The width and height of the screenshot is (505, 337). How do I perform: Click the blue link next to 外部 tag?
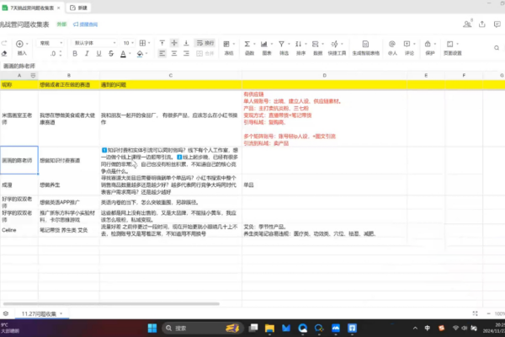click(85, 24)
